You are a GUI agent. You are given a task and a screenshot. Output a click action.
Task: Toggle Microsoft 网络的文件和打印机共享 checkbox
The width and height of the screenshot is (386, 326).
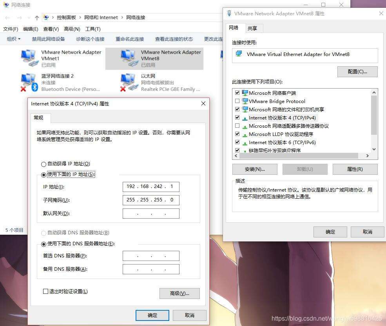point(237,109)
